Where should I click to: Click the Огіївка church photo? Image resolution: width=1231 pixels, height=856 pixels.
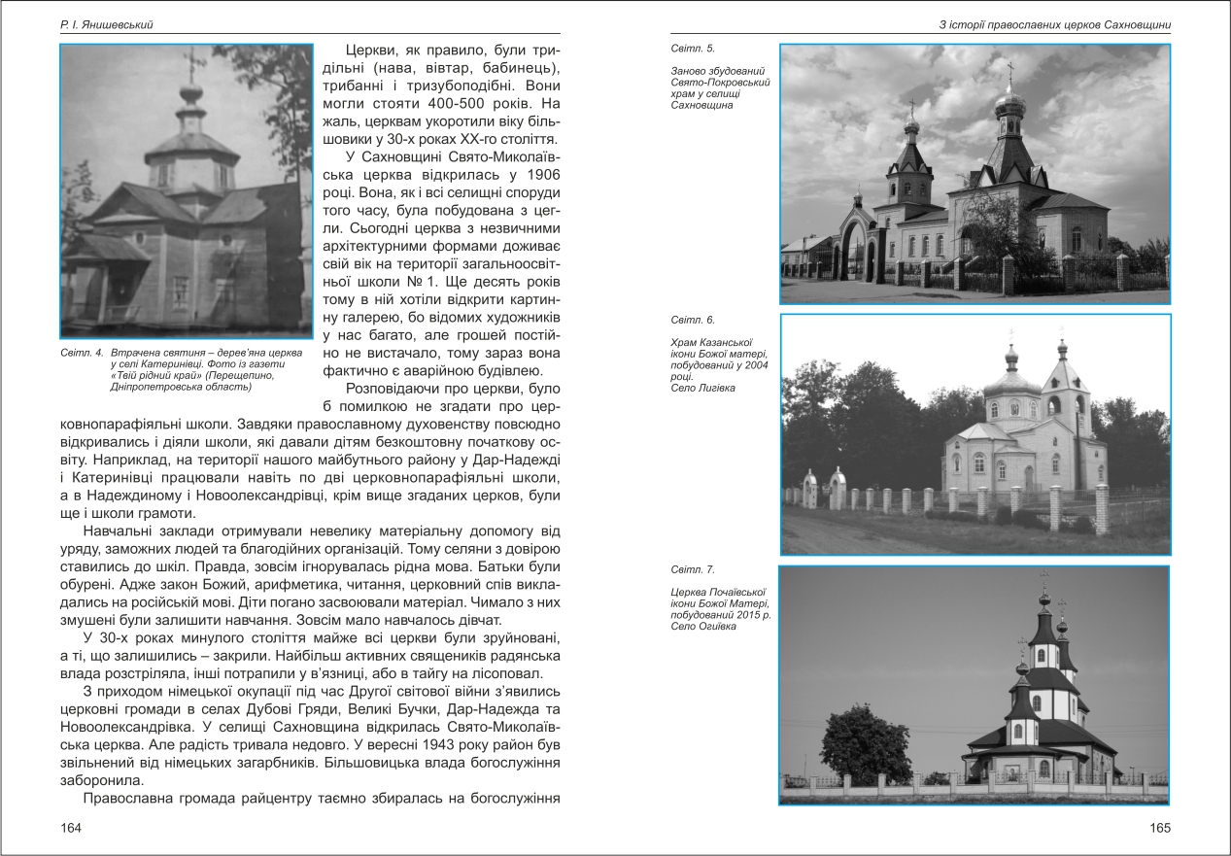(x=975, y=685)
